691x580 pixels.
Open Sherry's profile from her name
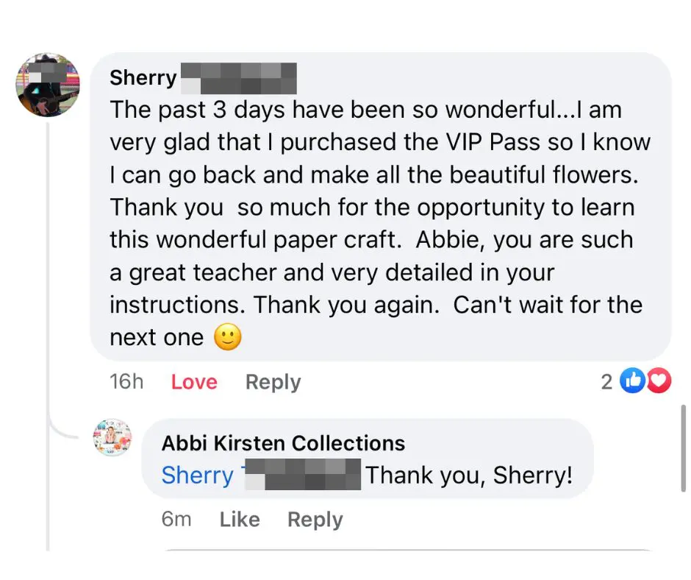click(x=142, y=77)
